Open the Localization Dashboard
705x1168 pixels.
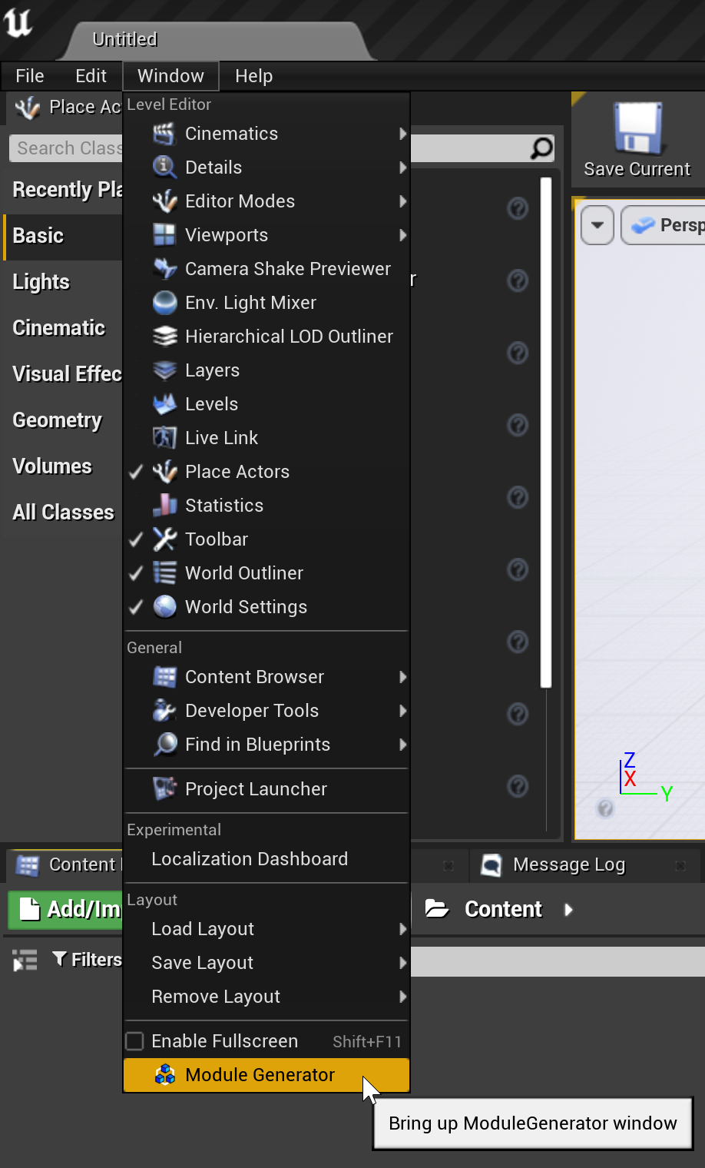pyautogui.click(x=249, y=859)
